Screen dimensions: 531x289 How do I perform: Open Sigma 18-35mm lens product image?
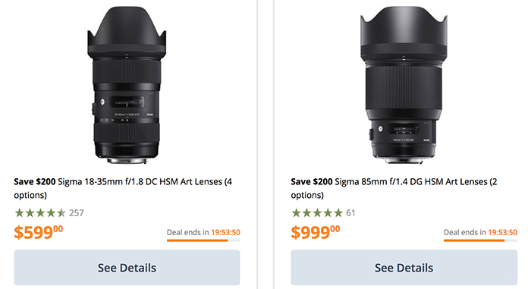coord(127,85)
